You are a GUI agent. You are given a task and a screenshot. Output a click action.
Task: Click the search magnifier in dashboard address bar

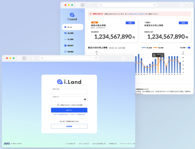[x=101, y=5]
